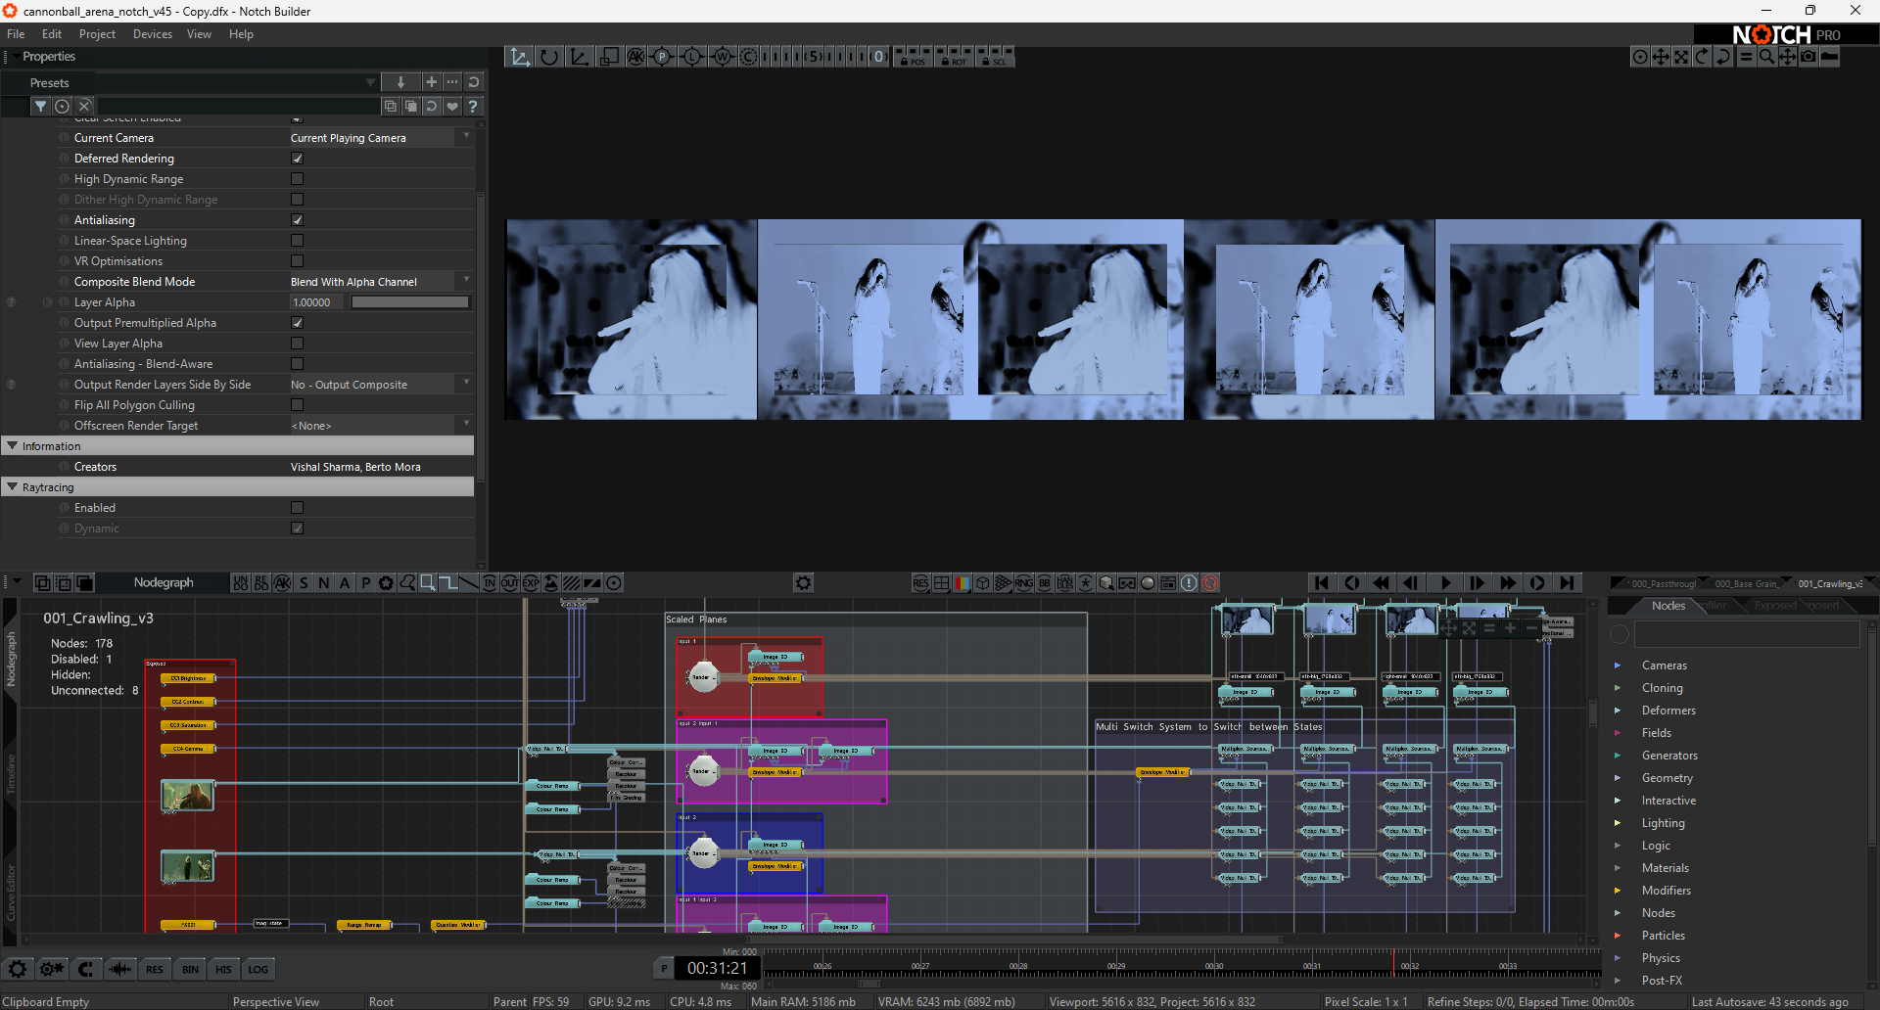The image size is (1880, 1010).
Task: Click the filter funnel icon in Properties
Action: tap(40, 106)
